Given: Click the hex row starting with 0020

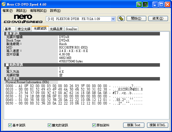Looking at the screenshot, I should pyautogui.click(x=74, y=93).
